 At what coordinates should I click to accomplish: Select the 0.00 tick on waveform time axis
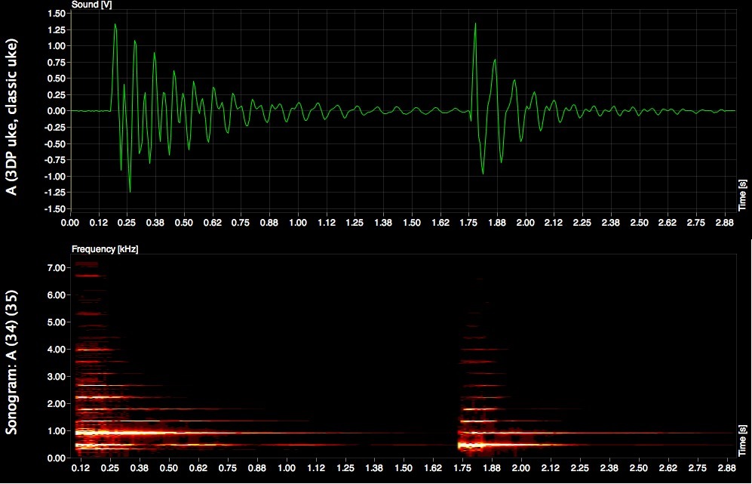point(70,224)
